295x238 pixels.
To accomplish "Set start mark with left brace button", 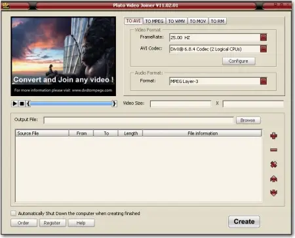I will [x=28, y=103].
